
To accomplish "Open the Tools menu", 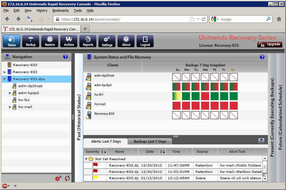I will point(78,10).
